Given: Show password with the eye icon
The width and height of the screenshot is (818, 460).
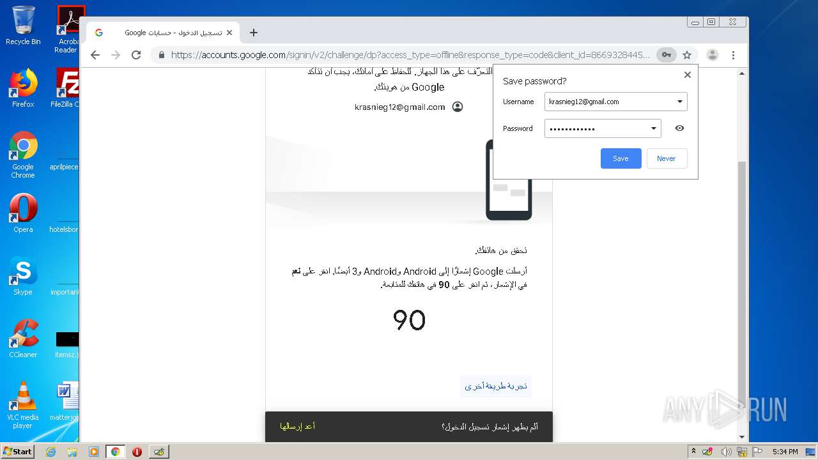Looking at the screenshot, I should [x=679, y=128].
